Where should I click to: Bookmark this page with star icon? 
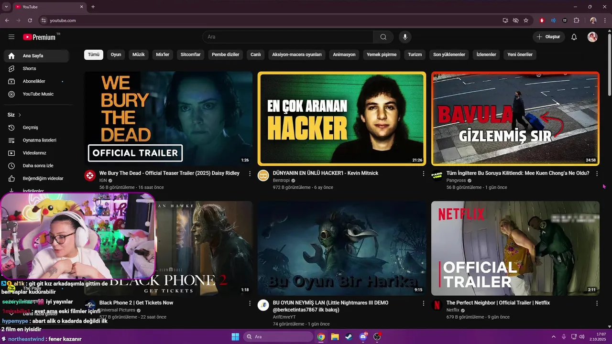526,21
